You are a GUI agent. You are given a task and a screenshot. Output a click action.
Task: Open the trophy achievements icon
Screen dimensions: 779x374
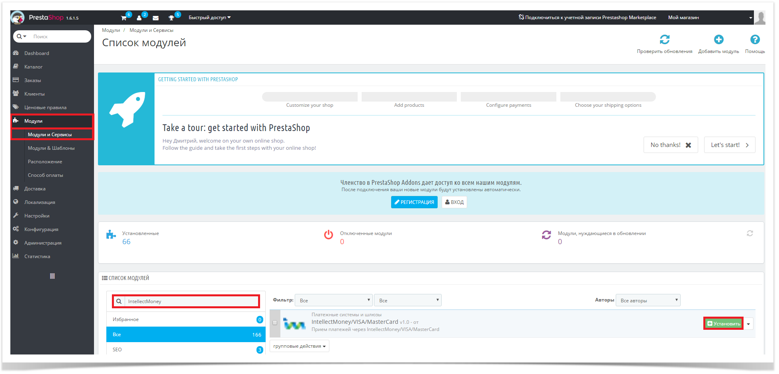171,18
